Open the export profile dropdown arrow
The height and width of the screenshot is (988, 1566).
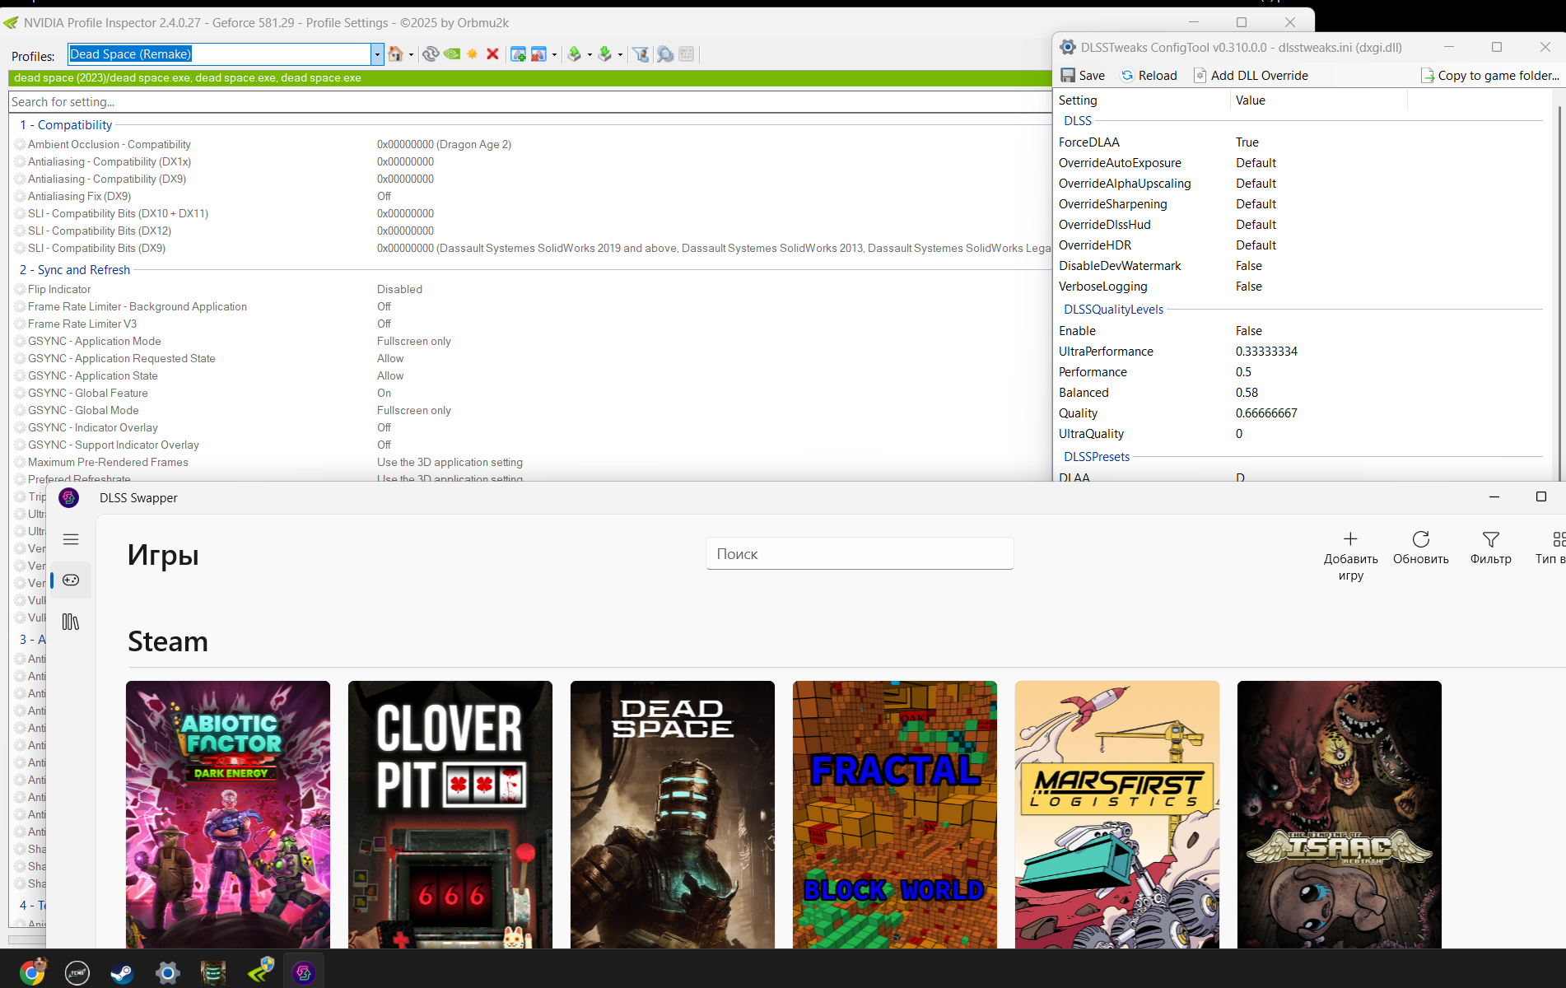(590, 54)
